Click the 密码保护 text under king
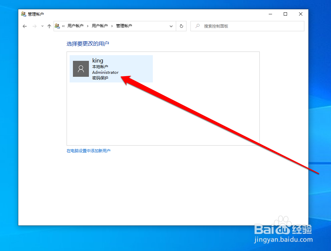 pos(100,78)
